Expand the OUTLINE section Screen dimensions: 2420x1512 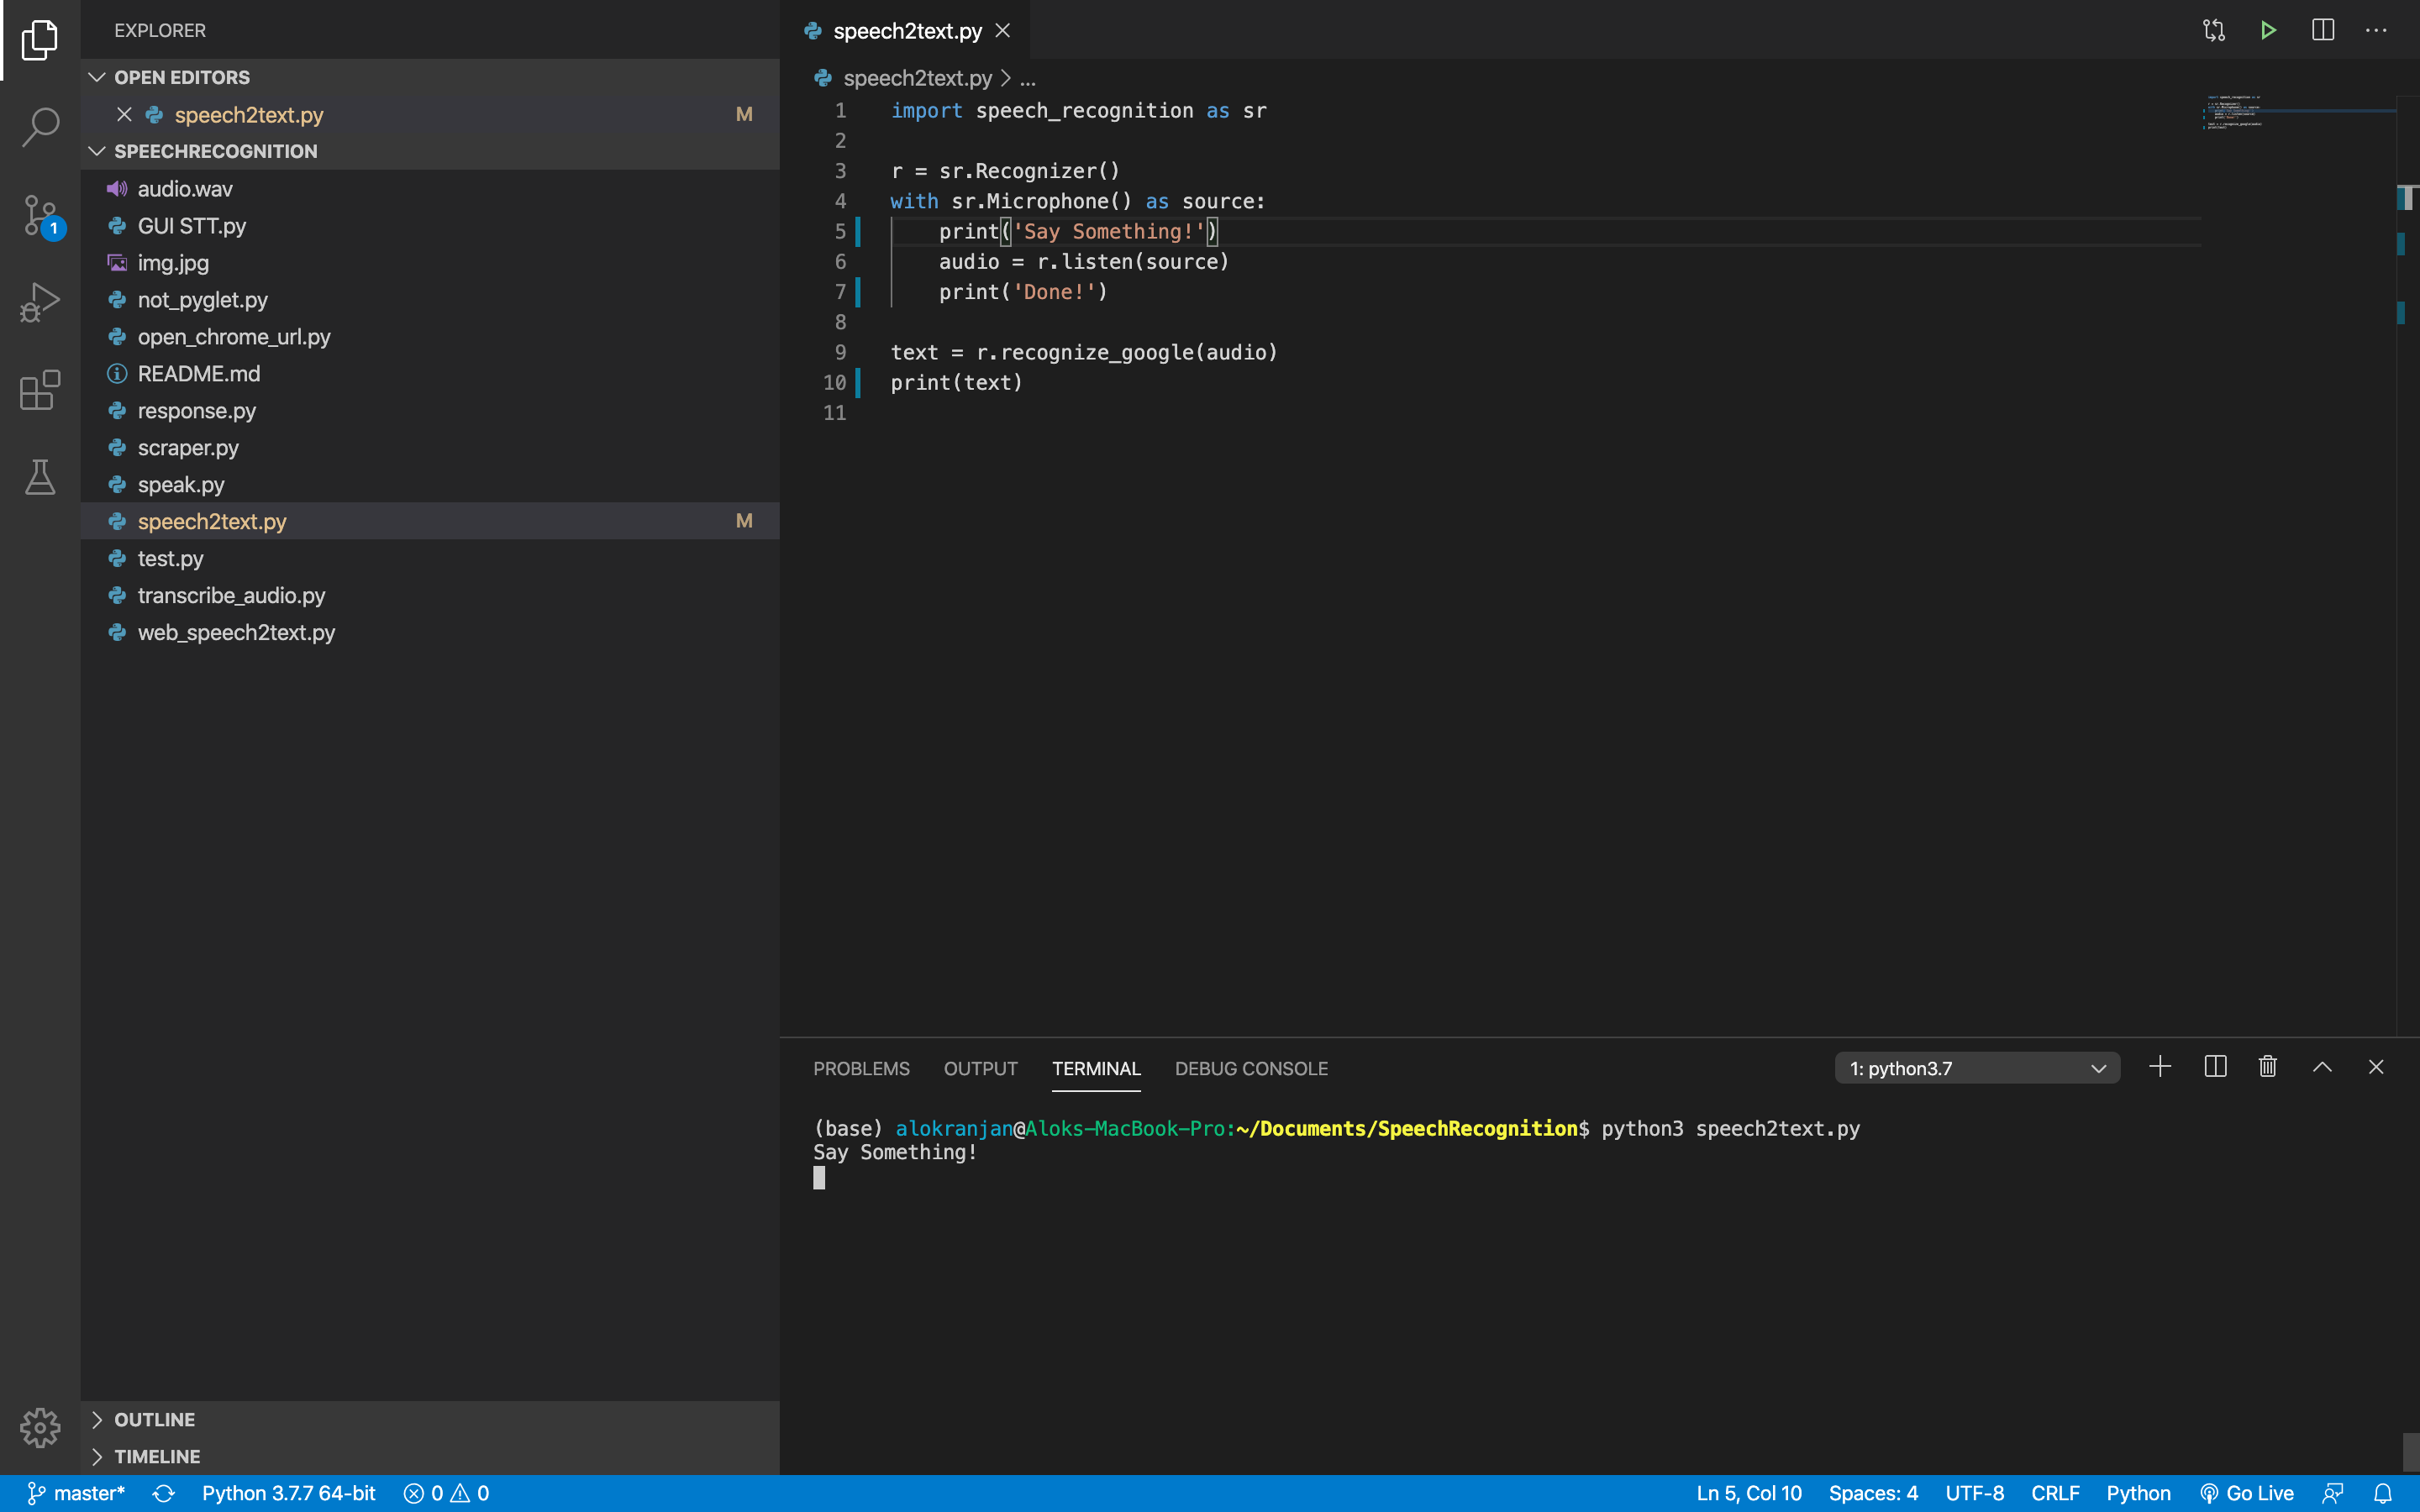coord(154,1419)
